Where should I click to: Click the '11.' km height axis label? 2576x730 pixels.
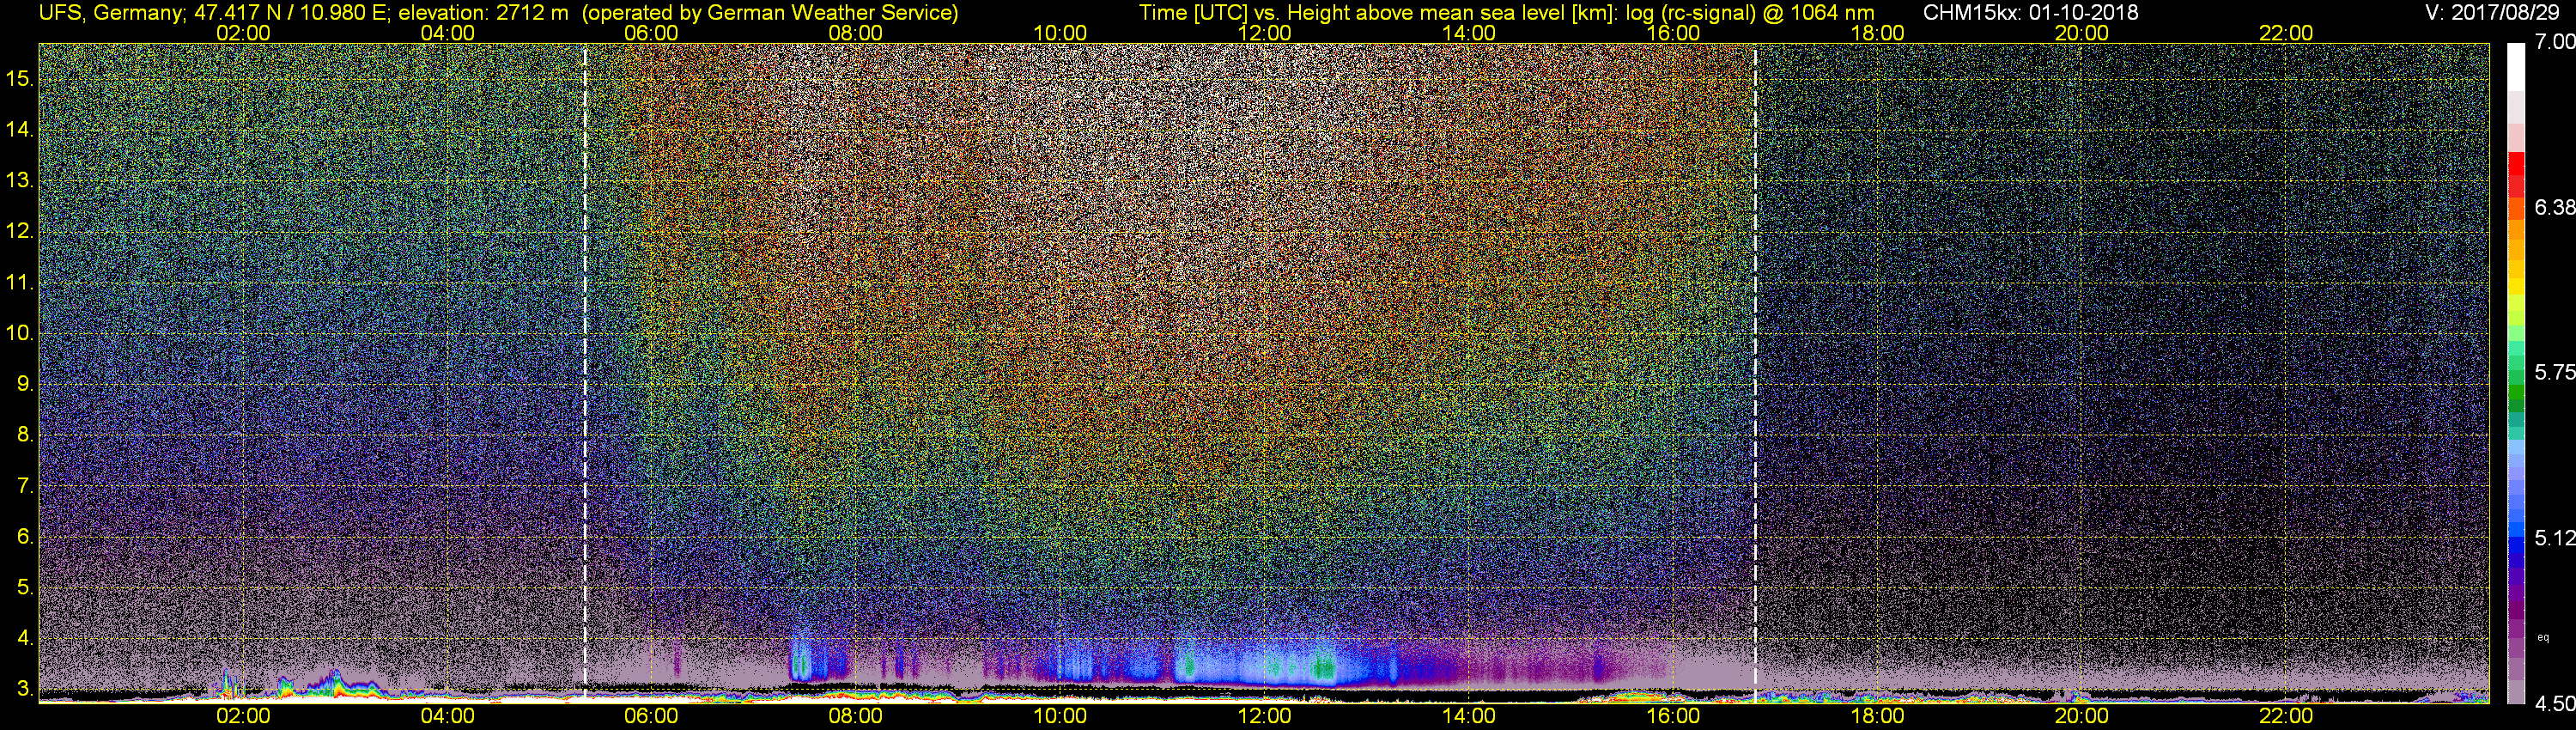coord(20,282)
